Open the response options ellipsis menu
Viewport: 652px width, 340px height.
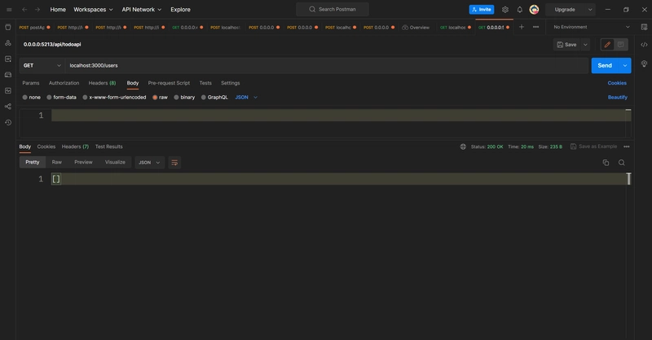(627, 146)
